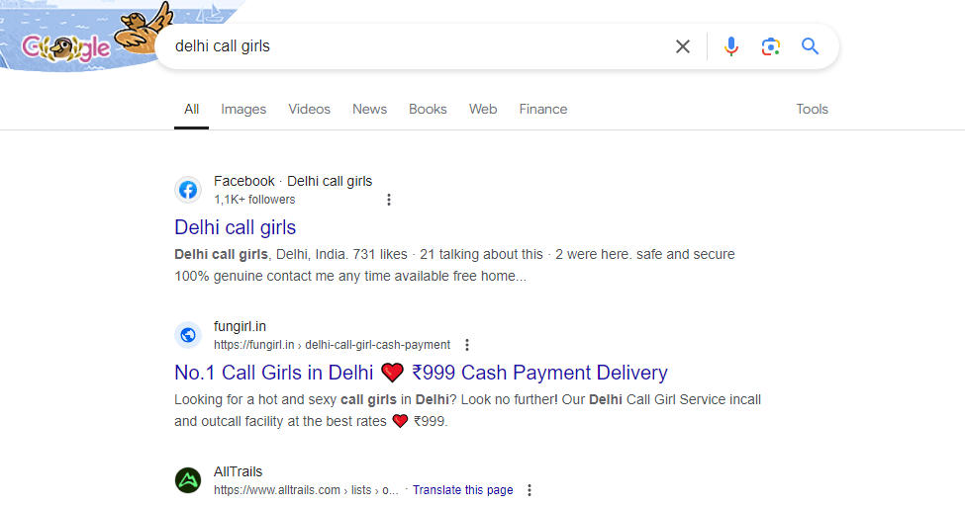Open Google Lens image search

point(771,46)
